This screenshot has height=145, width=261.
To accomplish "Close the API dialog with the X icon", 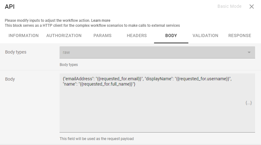I will pyautogui.click(x=252, y=7).
